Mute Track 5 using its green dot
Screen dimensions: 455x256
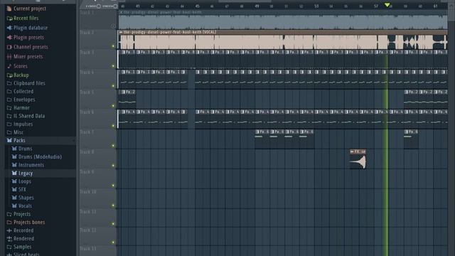click(113, 106)
